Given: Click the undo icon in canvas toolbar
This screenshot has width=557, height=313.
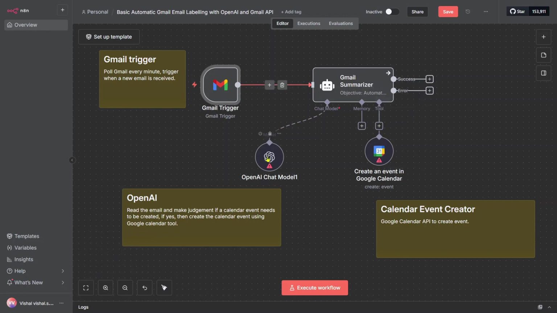Looking at the screenshot, I should coord(144,287).
